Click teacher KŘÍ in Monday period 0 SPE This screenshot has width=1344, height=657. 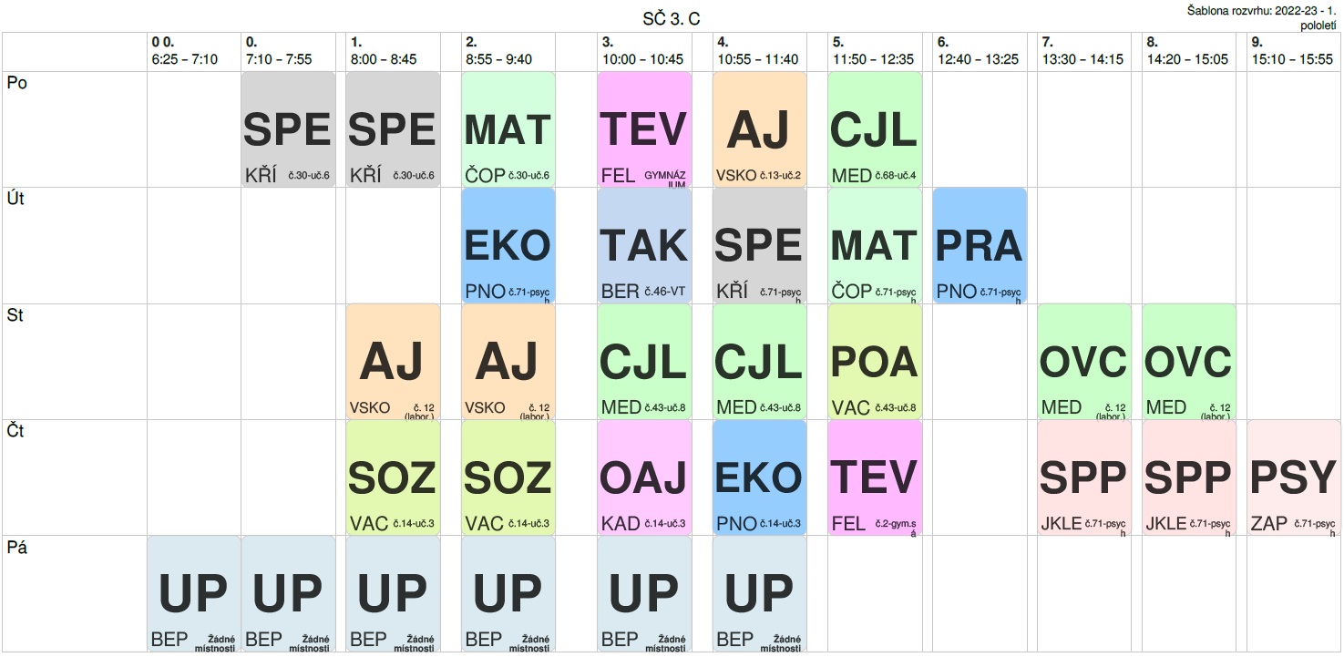pyautogui.click(x=261, y=175)
